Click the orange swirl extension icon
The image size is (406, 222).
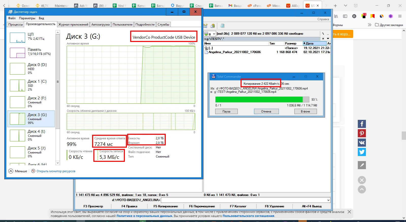(x=382, y=16)
